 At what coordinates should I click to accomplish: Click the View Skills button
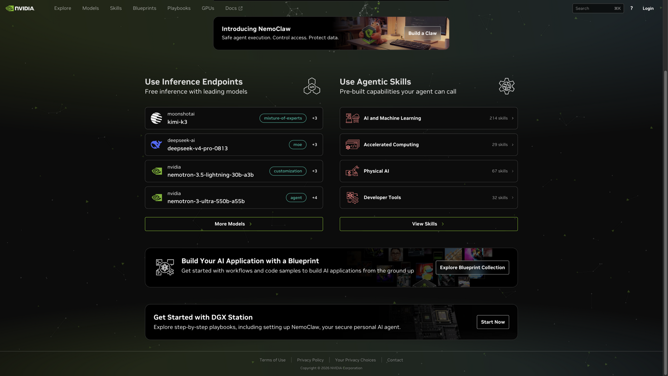(x=429, y=224)
